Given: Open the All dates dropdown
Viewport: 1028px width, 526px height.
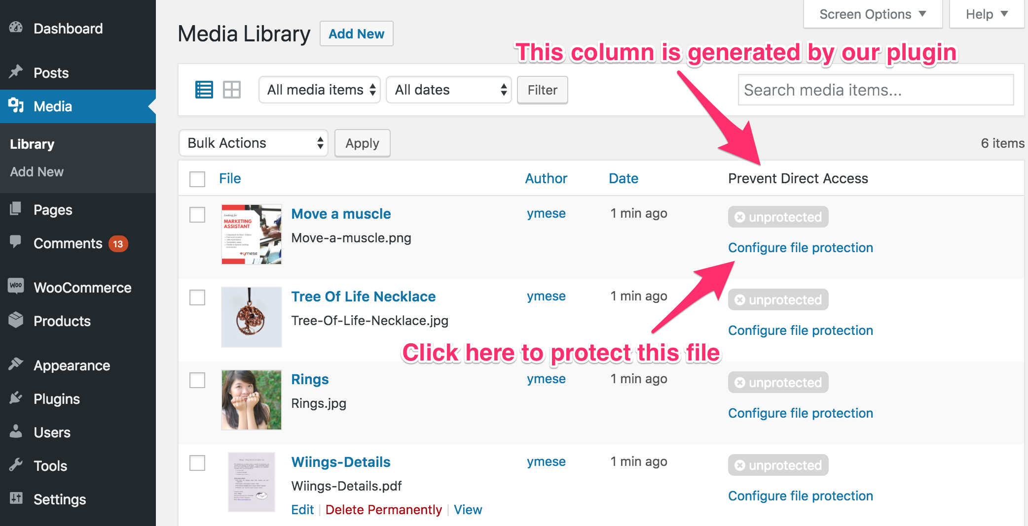Looking at the screenshot, I should tap(448, 90).
